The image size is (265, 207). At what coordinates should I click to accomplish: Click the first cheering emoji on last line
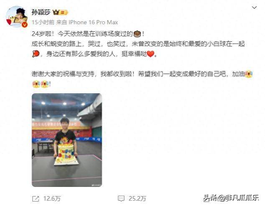coord(36,84)
